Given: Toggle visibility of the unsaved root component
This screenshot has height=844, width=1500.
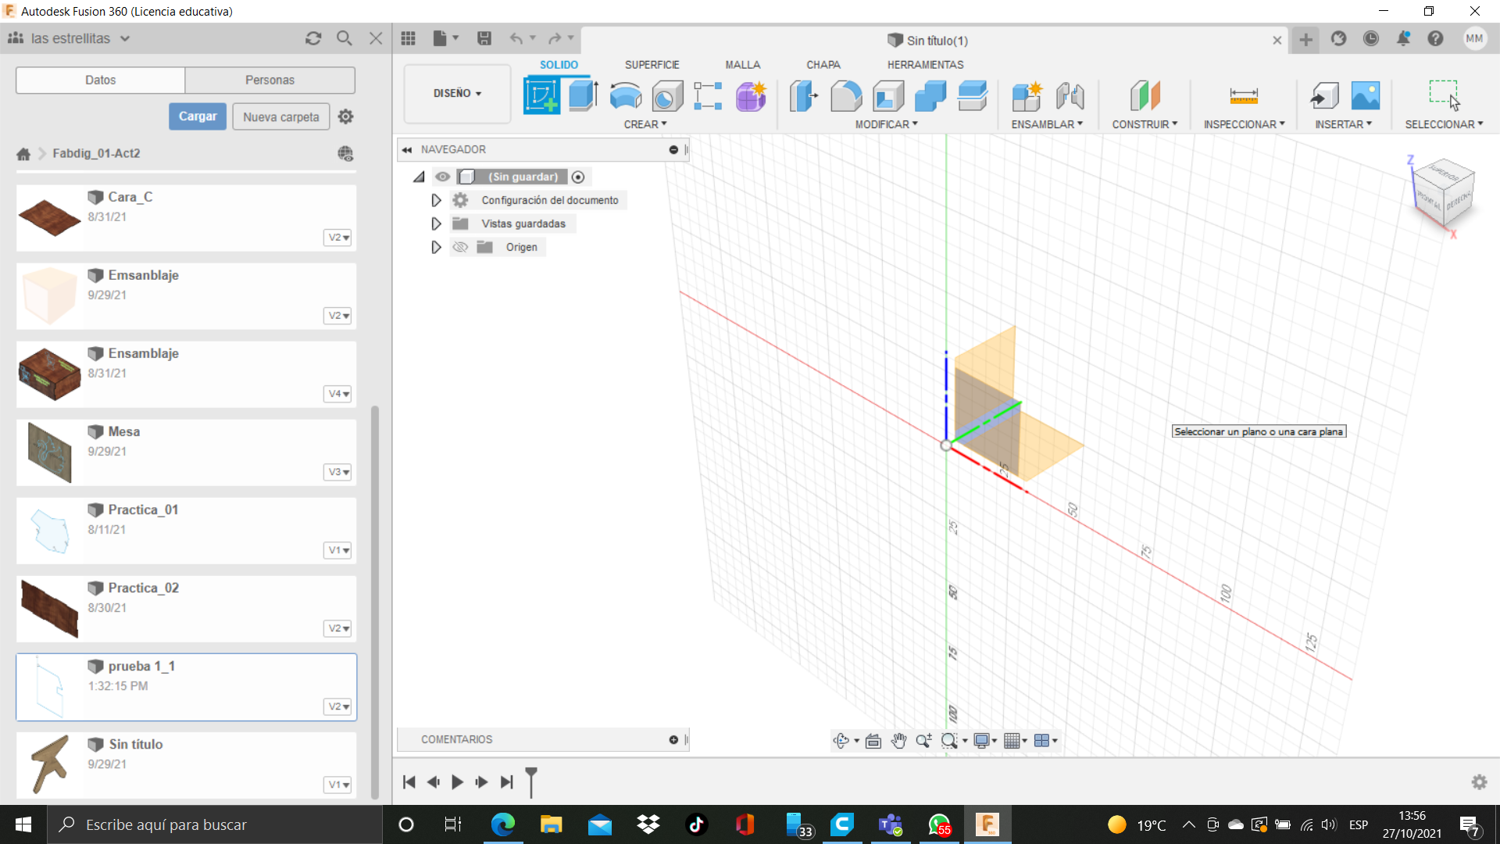Looking at the screenshot, I should [x=443, y=177].
